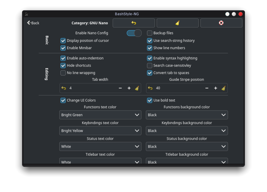Click the broom clear button in header
The image size is (267, 192).
click(x=178, y=23)
